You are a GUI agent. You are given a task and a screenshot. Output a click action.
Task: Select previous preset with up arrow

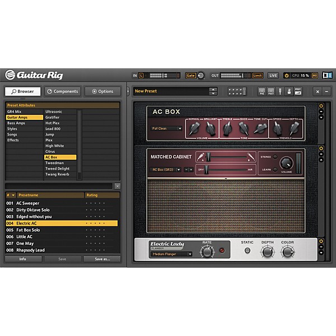(213, 90)
